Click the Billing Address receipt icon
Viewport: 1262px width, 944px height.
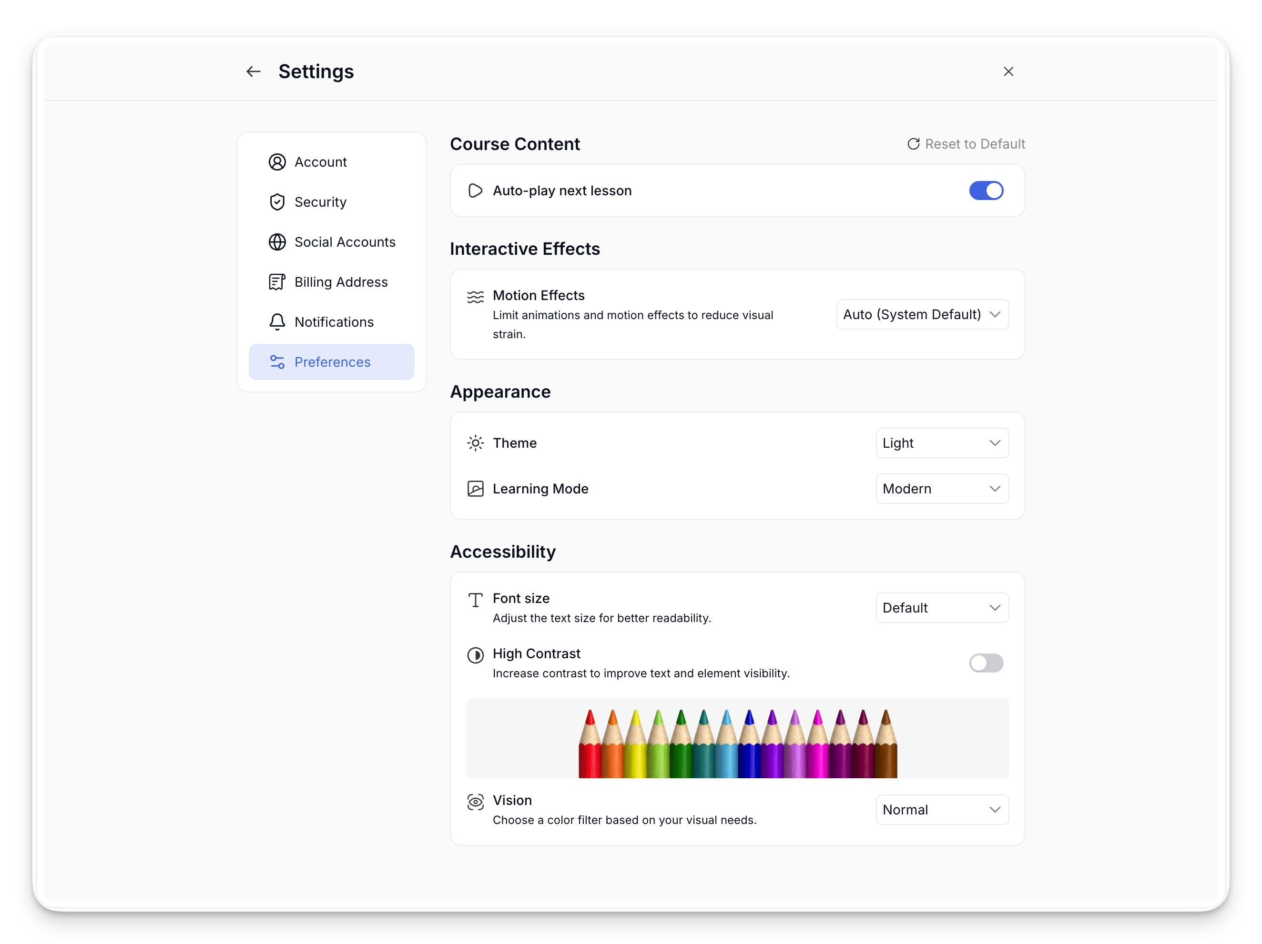point(277,282)
